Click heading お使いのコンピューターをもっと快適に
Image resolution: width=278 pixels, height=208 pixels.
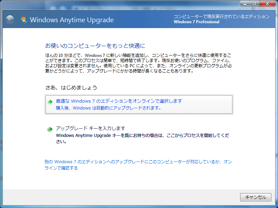pos(95,46)
